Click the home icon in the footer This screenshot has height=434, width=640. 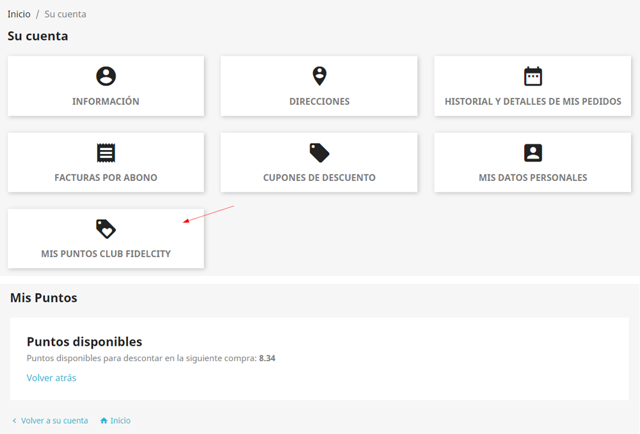(104, 421)
